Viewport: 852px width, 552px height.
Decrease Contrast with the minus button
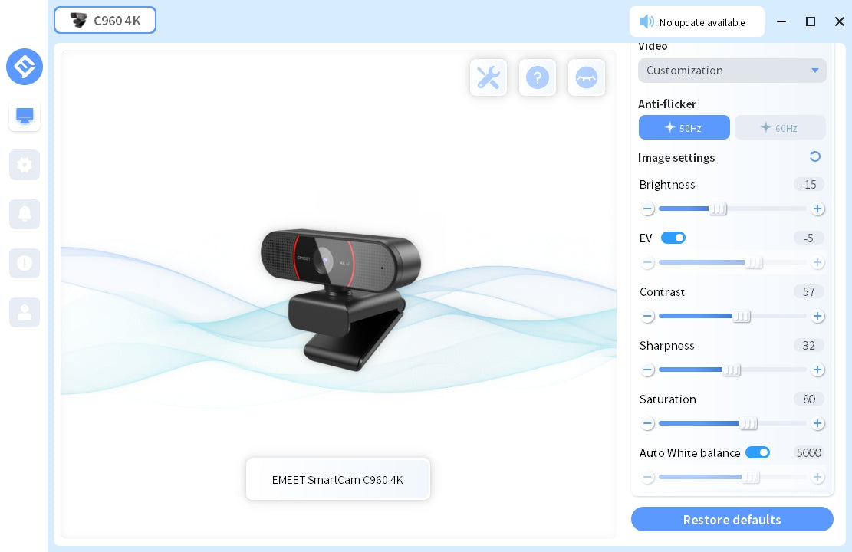(x=648, y=316)
